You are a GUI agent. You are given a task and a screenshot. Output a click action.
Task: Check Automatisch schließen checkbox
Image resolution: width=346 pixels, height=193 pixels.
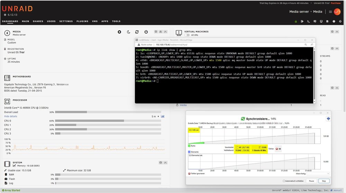tap(284, 181)
